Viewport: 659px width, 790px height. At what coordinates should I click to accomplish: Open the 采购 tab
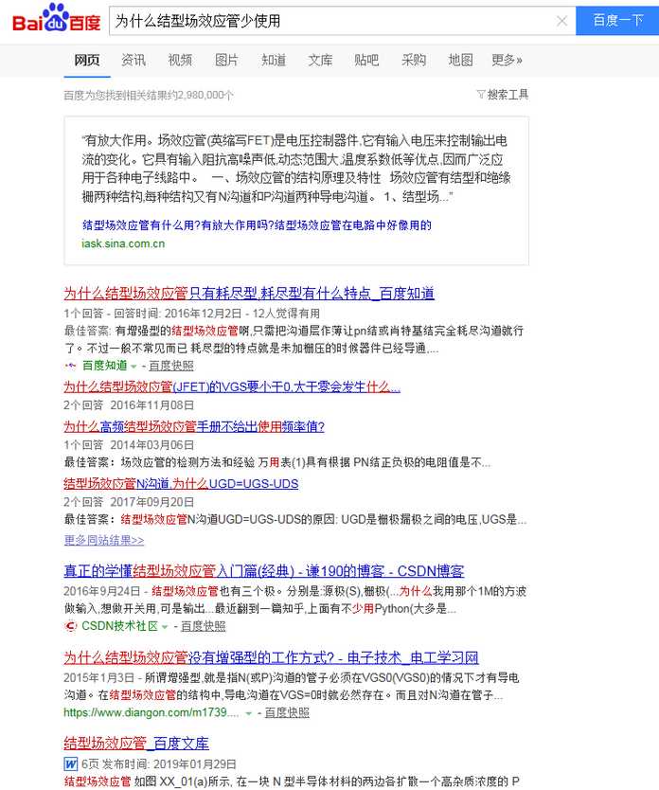pos(414,60)
